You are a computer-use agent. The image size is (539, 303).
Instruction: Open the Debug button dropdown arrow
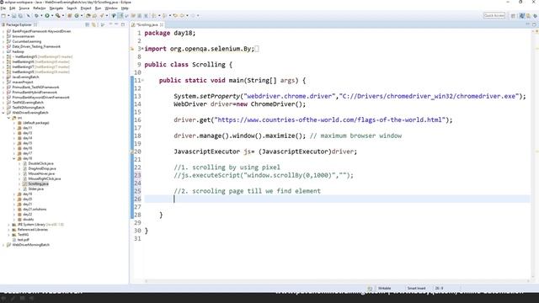41,15
